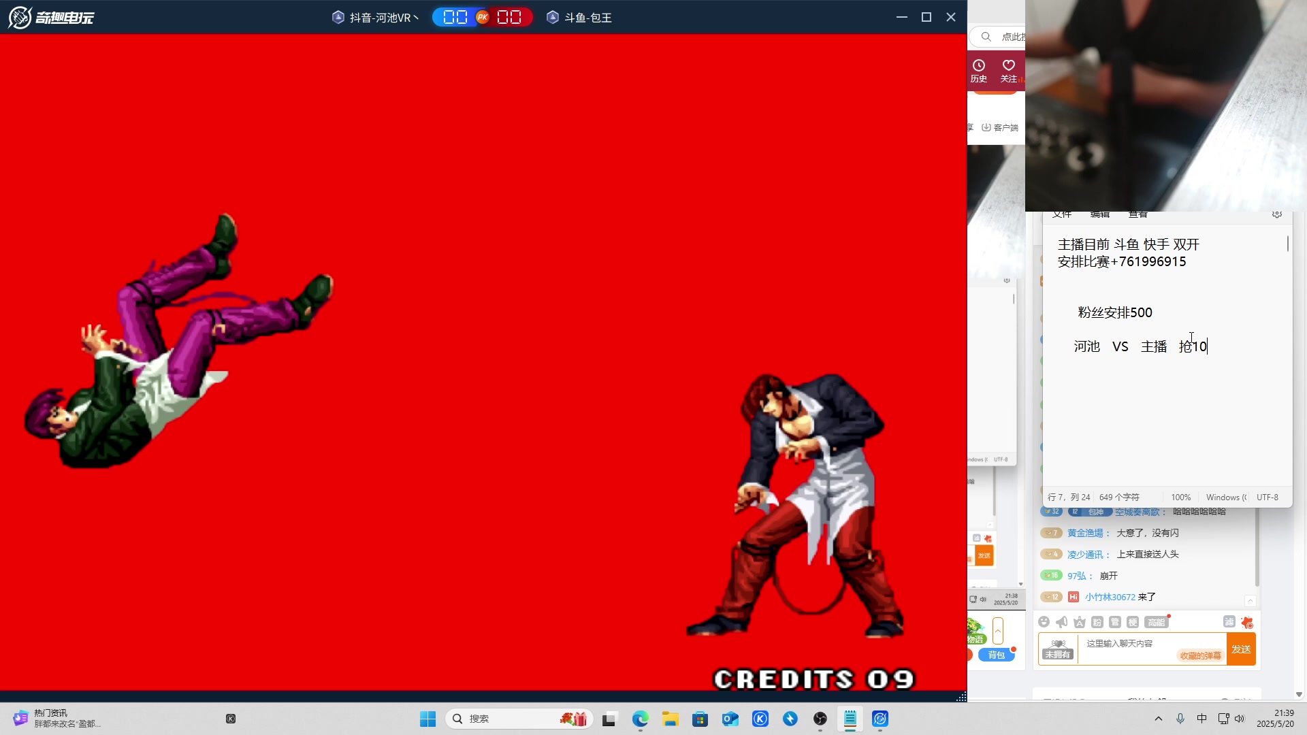Open the emoji picker in the chat toolbar
The width and height of the screenshot is (1307, 735).
tap(1044, 622)
